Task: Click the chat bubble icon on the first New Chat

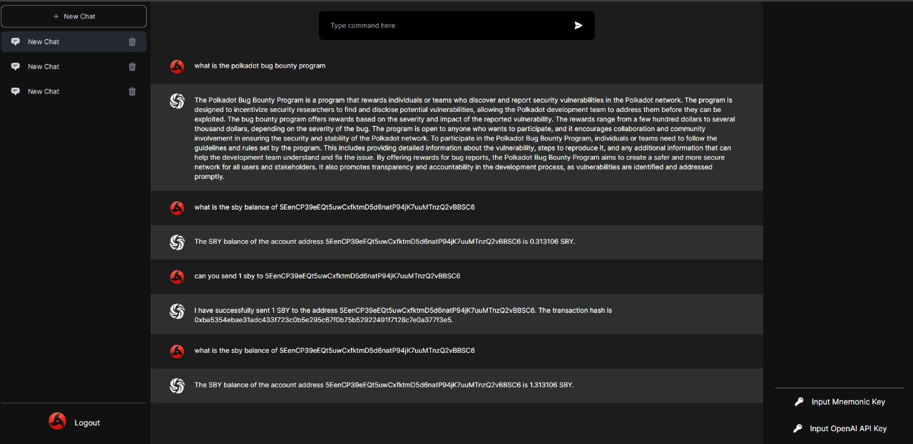Action: 15,41
